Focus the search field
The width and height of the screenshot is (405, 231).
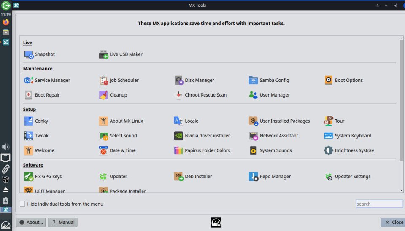[x=379, y=204]
